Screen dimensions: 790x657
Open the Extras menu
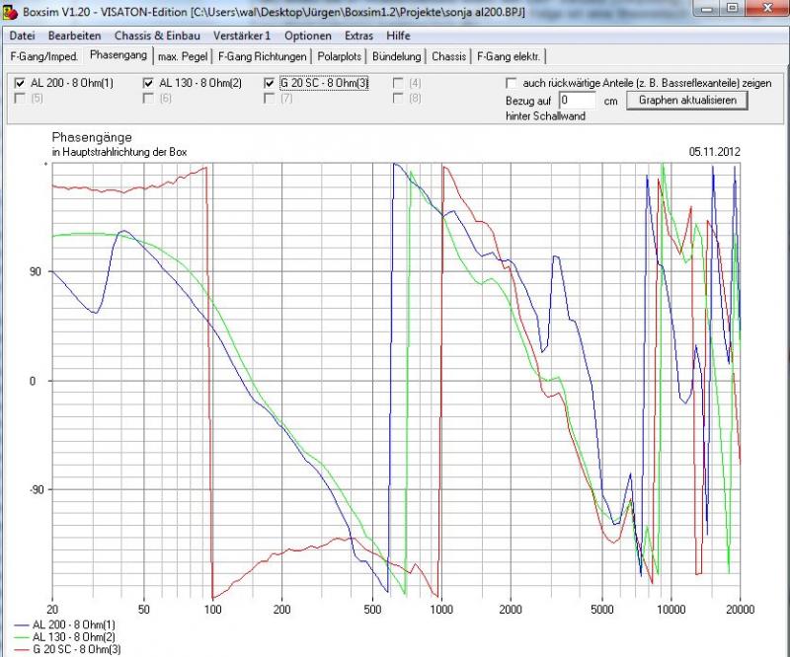[358, 36]
